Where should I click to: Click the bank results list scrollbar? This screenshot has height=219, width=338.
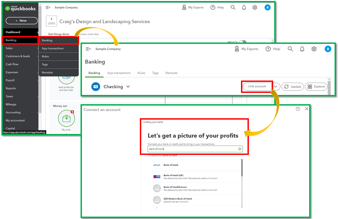tap(242, 168)
